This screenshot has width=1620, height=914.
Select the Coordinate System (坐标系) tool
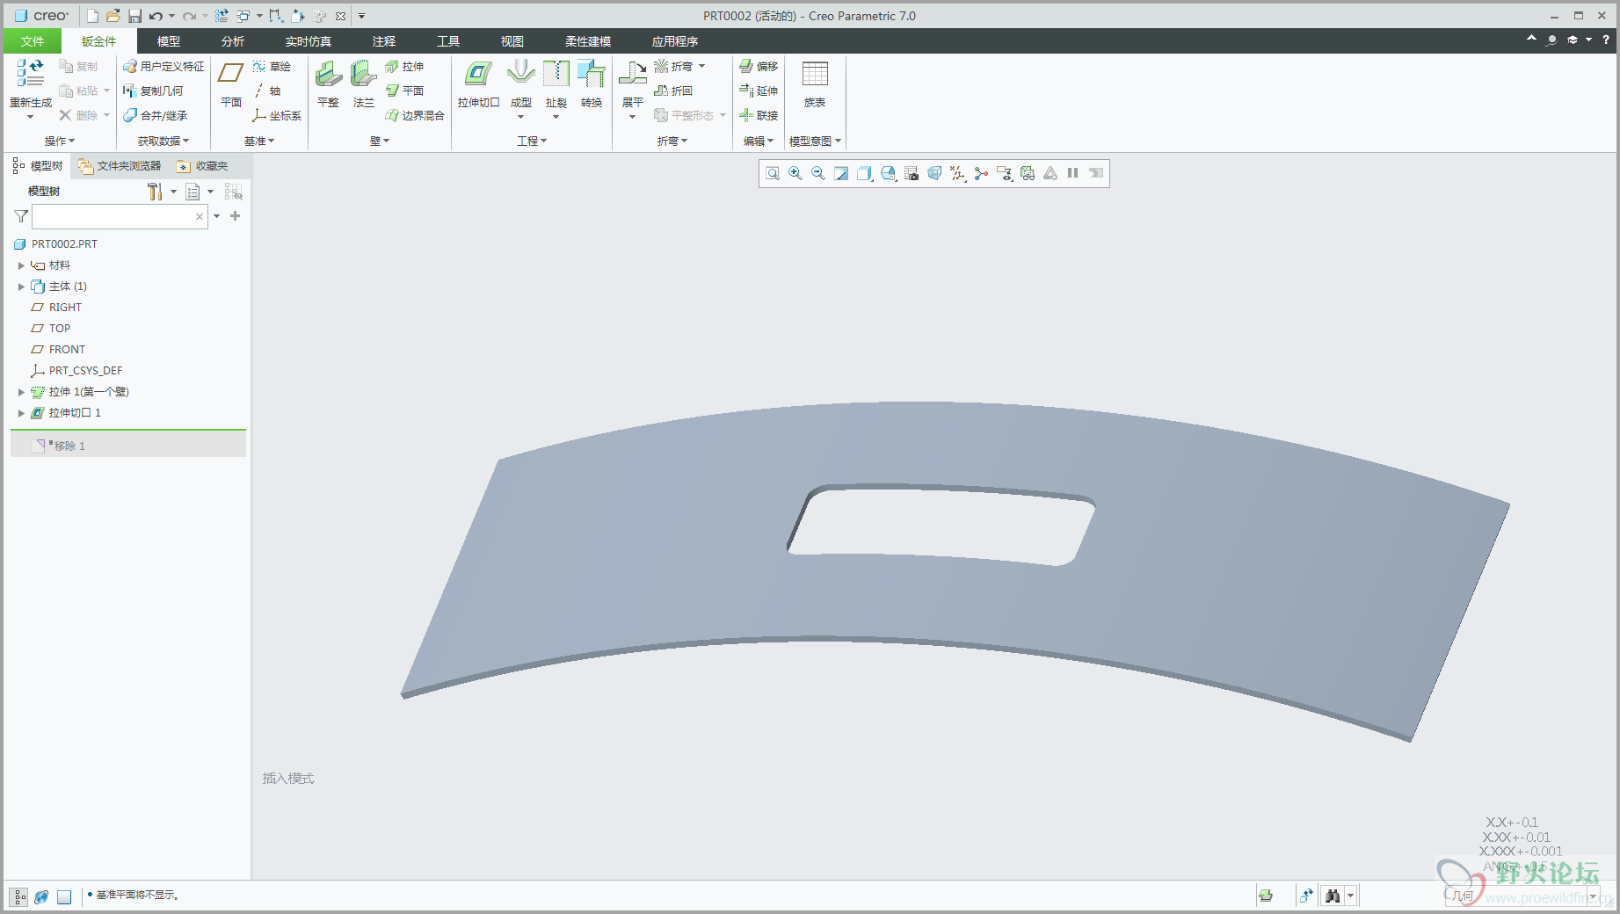pyautogui.click(x=277, y=116)
